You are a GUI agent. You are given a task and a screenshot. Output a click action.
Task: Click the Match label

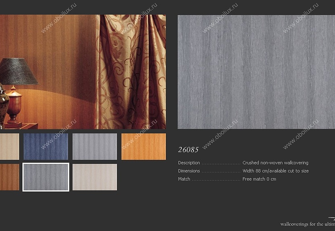[184, 179]
